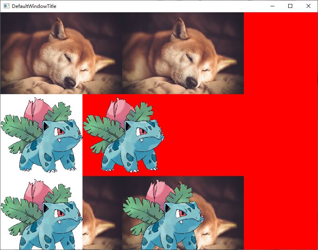Maximize the DefaultWindowTitle window

tap(290, 6)
